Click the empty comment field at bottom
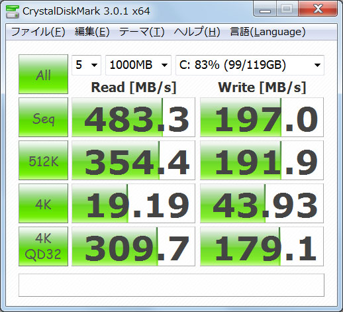 (x=171, y=285)
